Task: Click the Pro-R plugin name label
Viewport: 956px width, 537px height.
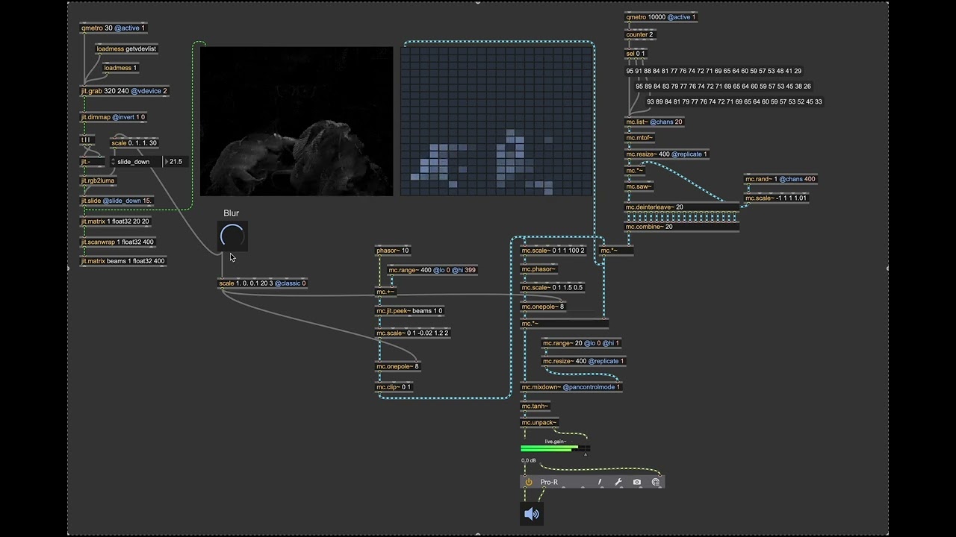Action: (x=549, y=483)
